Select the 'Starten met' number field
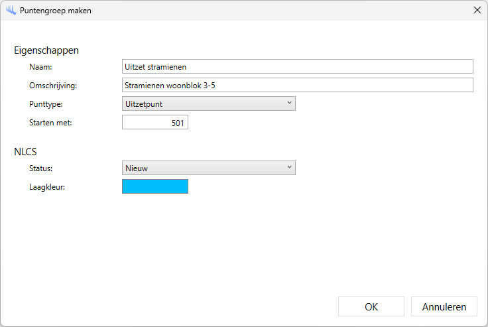The height and width of the screenshot is (327, 488). (x=155, y=123)
